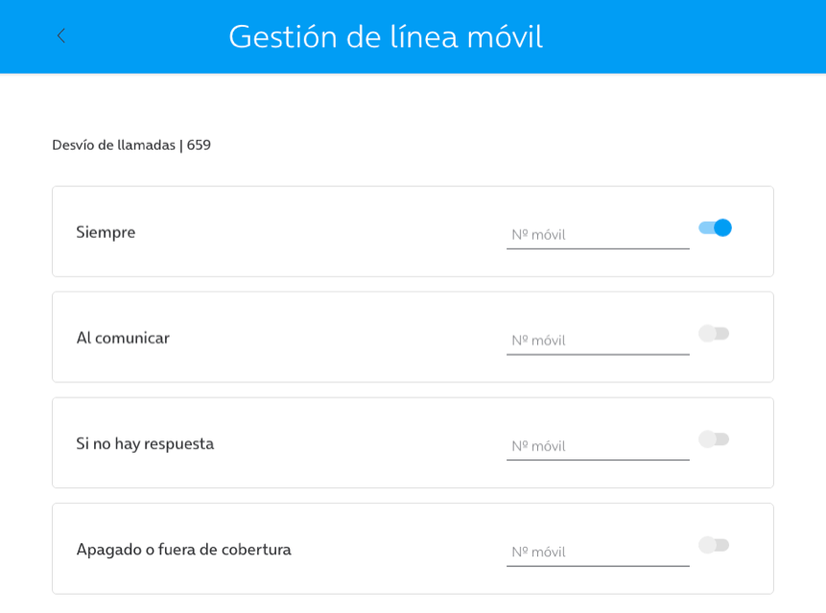Select the Siempre label text

tap(106, 232)
